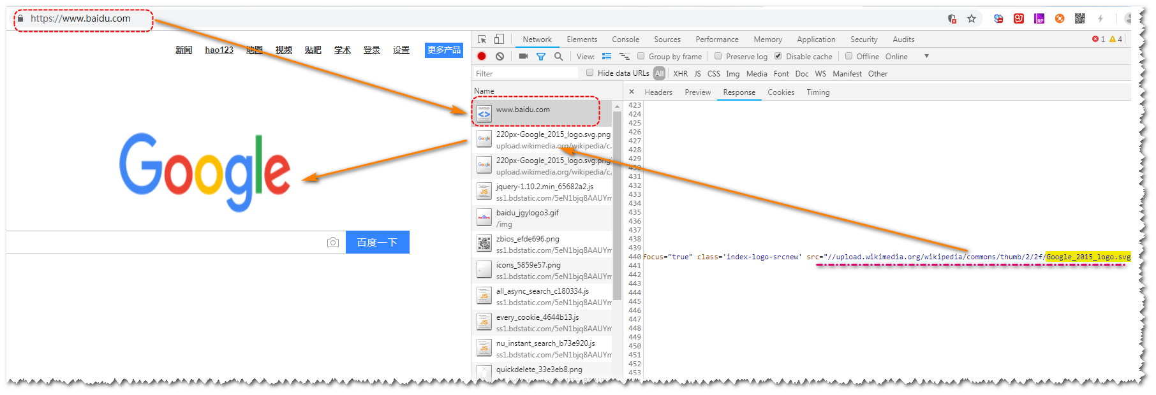Uncheck the Disable cache checkbox
The image size is (1156, 395).
pos(778,56)
